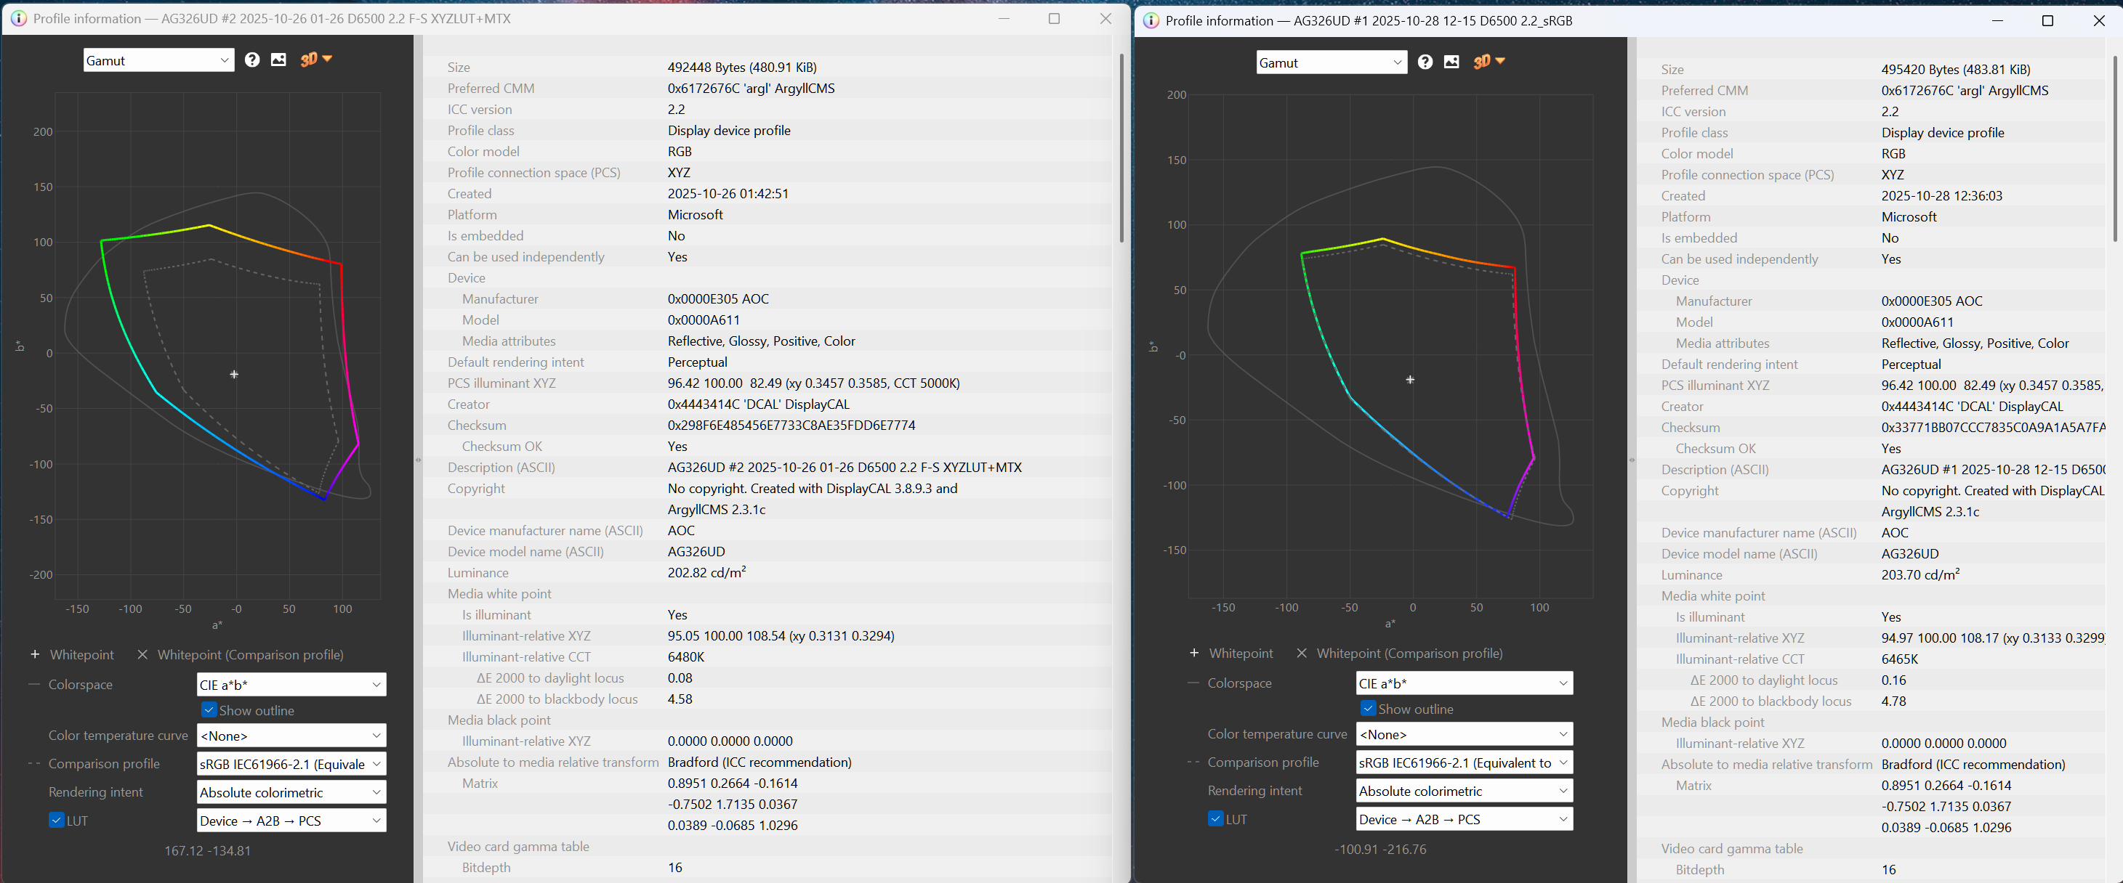Click the info icon in left title bar

tap(19, 18)
